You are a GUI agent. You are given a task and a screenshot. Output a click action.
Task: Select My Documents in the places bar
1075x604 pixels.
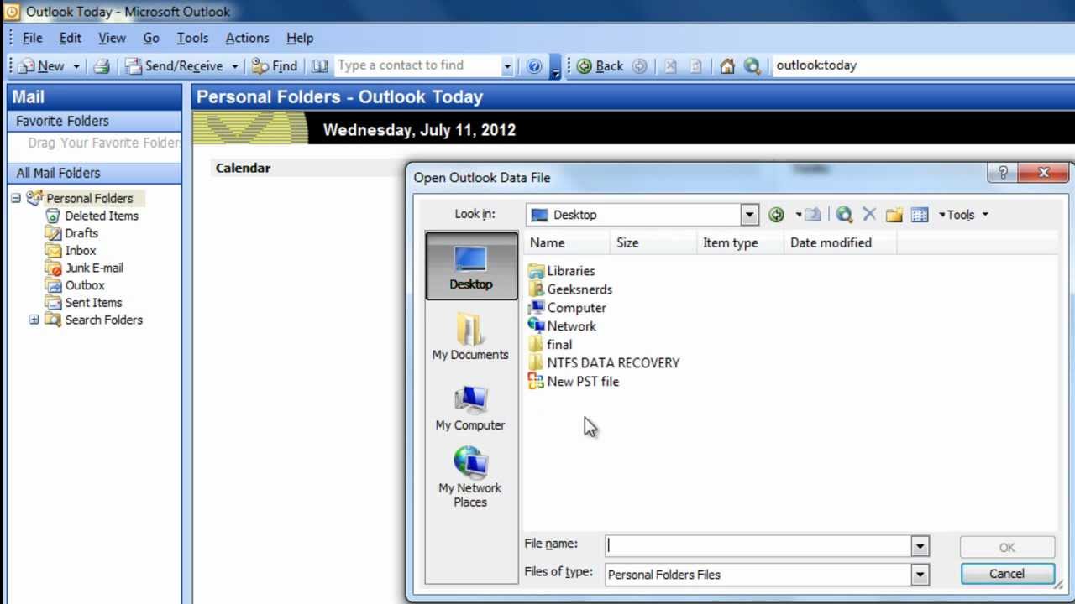pos(470,336)
